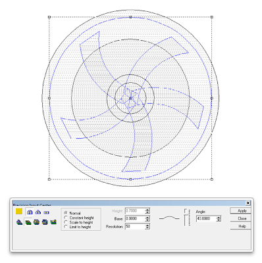This screenshot has height=263, width=262.
Task: Click the Base value spinner arrows
Action: pyautogui.click(x=147, y=219)
